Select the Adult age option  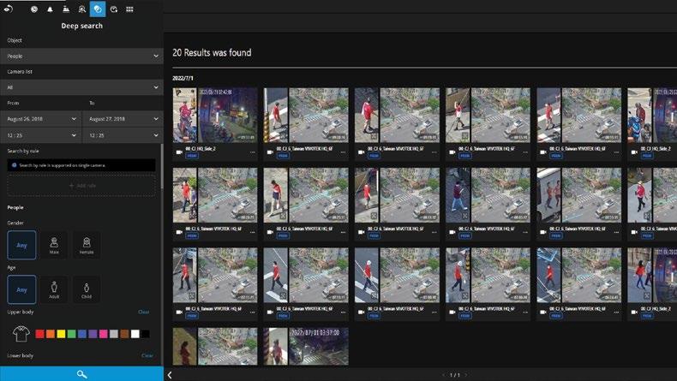click(54, 289)
